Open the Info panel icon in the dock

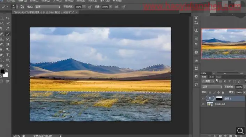pyautogui.click(x=196, y=52)
